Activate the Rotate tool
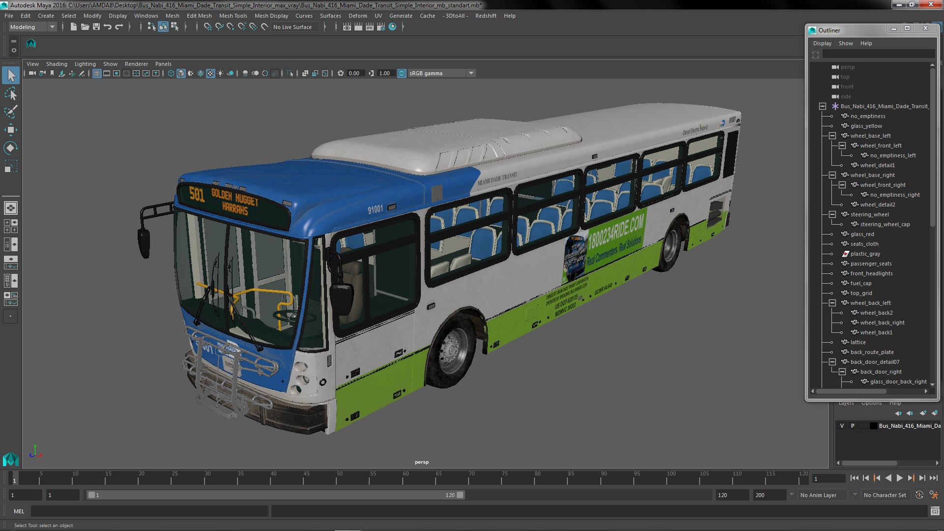The width and height of the screenshot is (944, 531). pyautogui.click(x=10, y=148)
